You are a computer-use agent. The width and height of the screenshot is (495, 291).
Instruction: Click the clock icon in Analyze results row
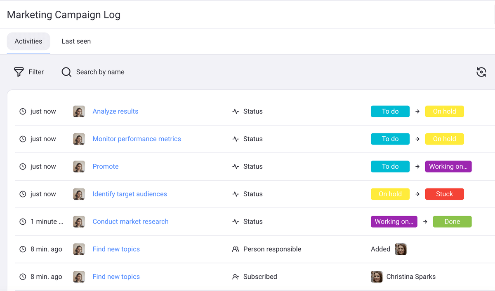[x=23, y=112]
